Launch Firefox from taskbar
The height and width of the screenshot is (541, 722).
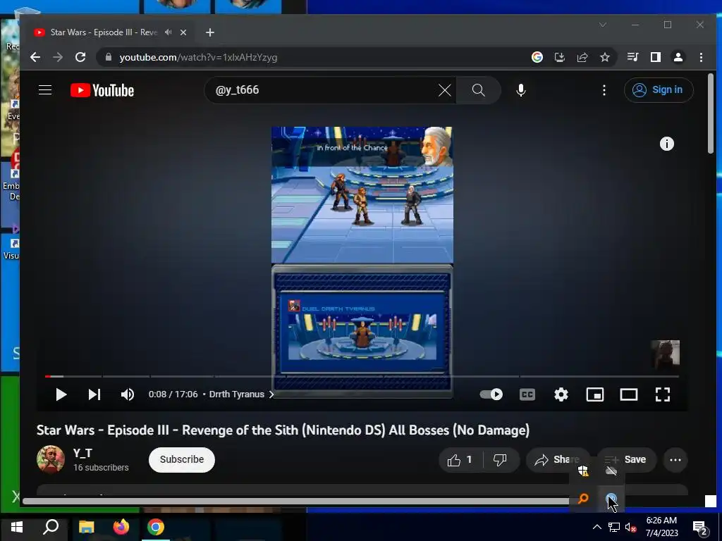pyautogui.click(x=121, y=527)
